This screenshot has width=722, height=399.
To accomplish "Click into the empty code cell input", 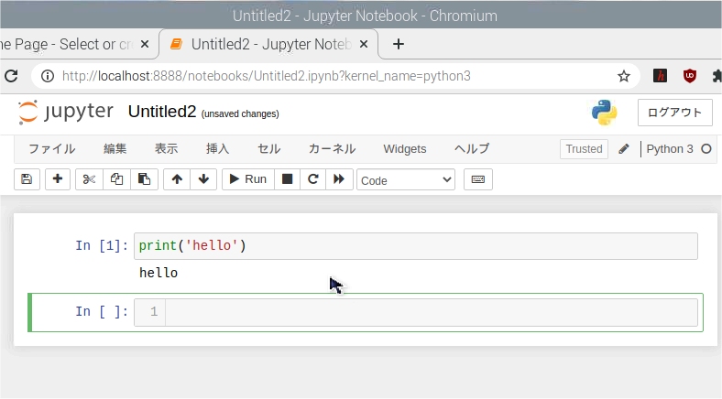I will click(x=431, y=313).
